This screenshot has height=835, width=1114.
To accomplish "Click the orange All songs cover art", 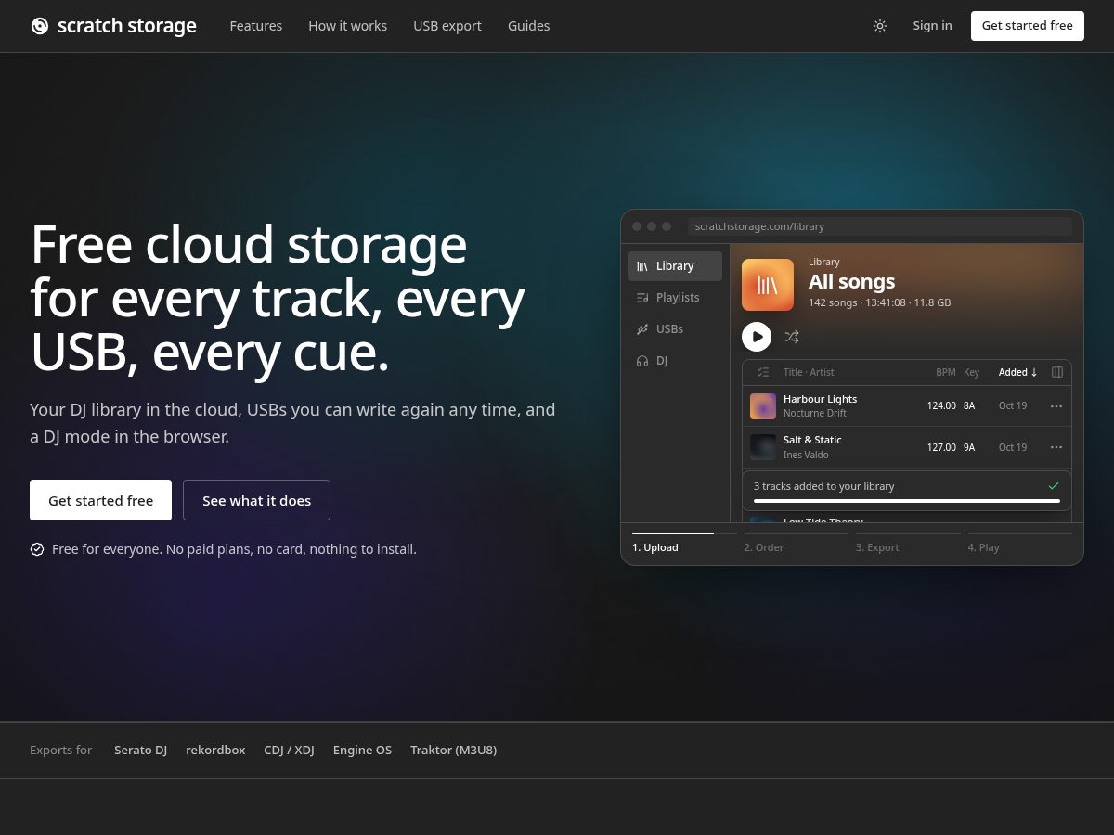I will point(768,285).
